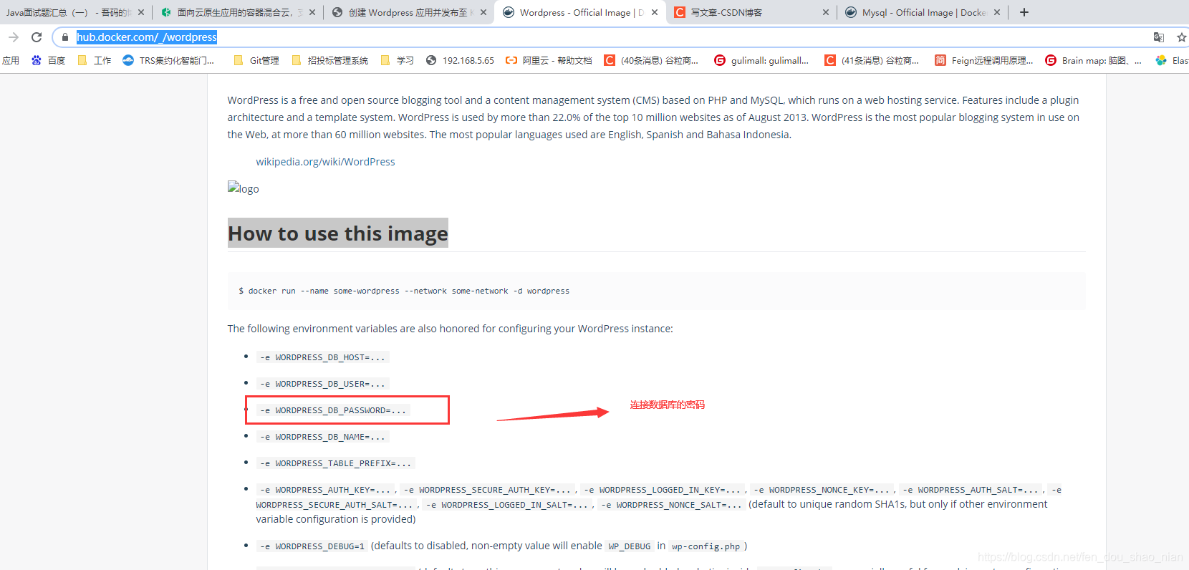Click the WORDPRESS_DB_NAME variable
The height and width of the screenshot is (570, 1189).
323,437
